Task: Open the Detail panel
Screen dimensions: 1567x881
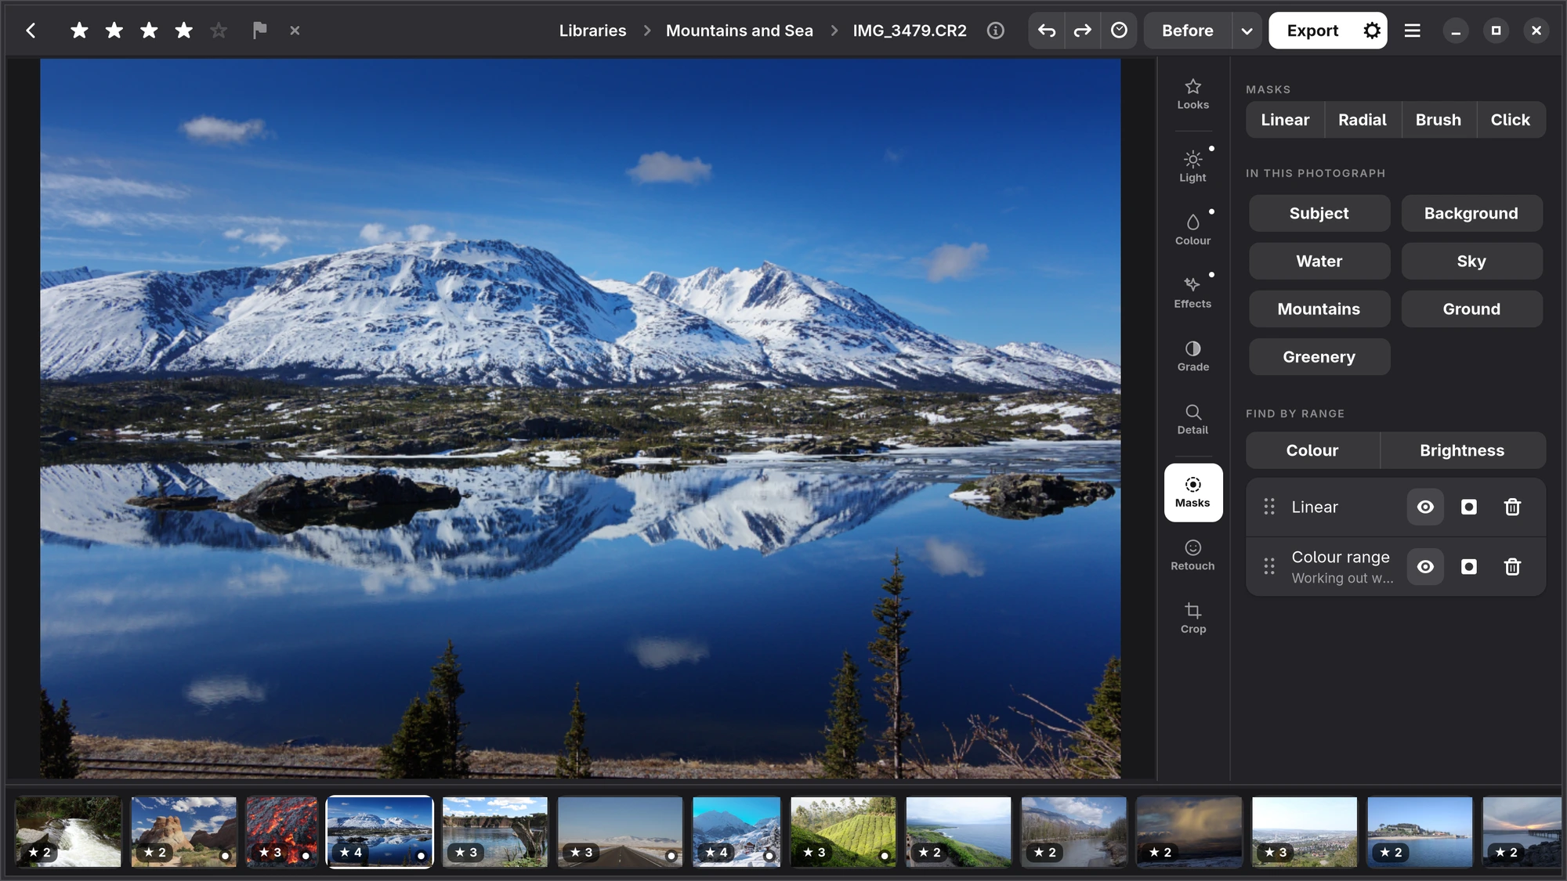Action: [x=1192, y=419]
